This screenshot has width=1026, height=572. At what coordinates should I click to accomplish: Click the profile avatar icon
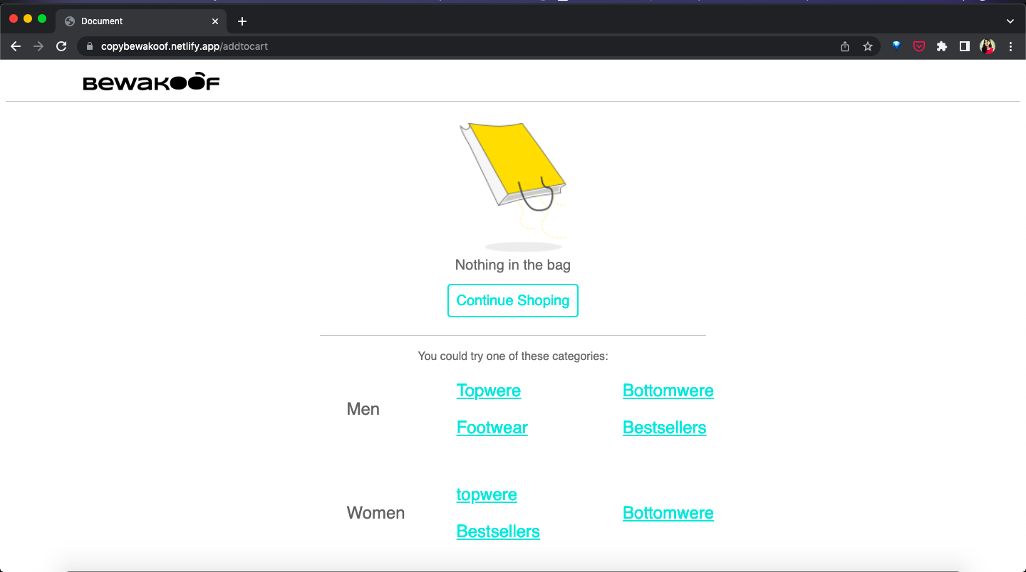(988, 46)
